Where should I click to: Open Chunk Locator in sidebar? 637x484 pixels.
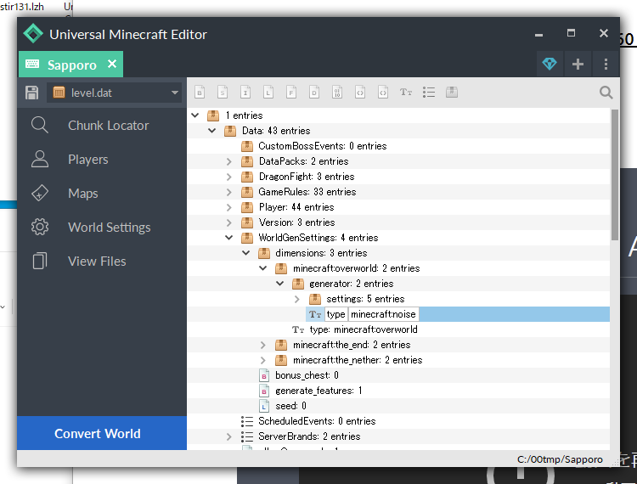[x=108, y=126]
